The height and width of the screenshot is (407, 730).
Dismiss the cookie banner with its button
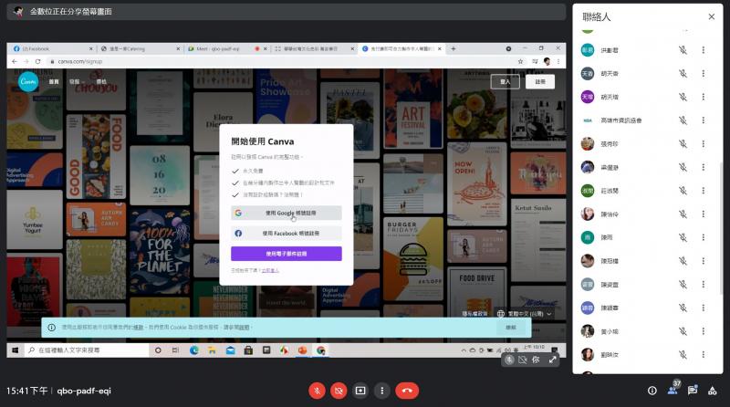[511, 328]
